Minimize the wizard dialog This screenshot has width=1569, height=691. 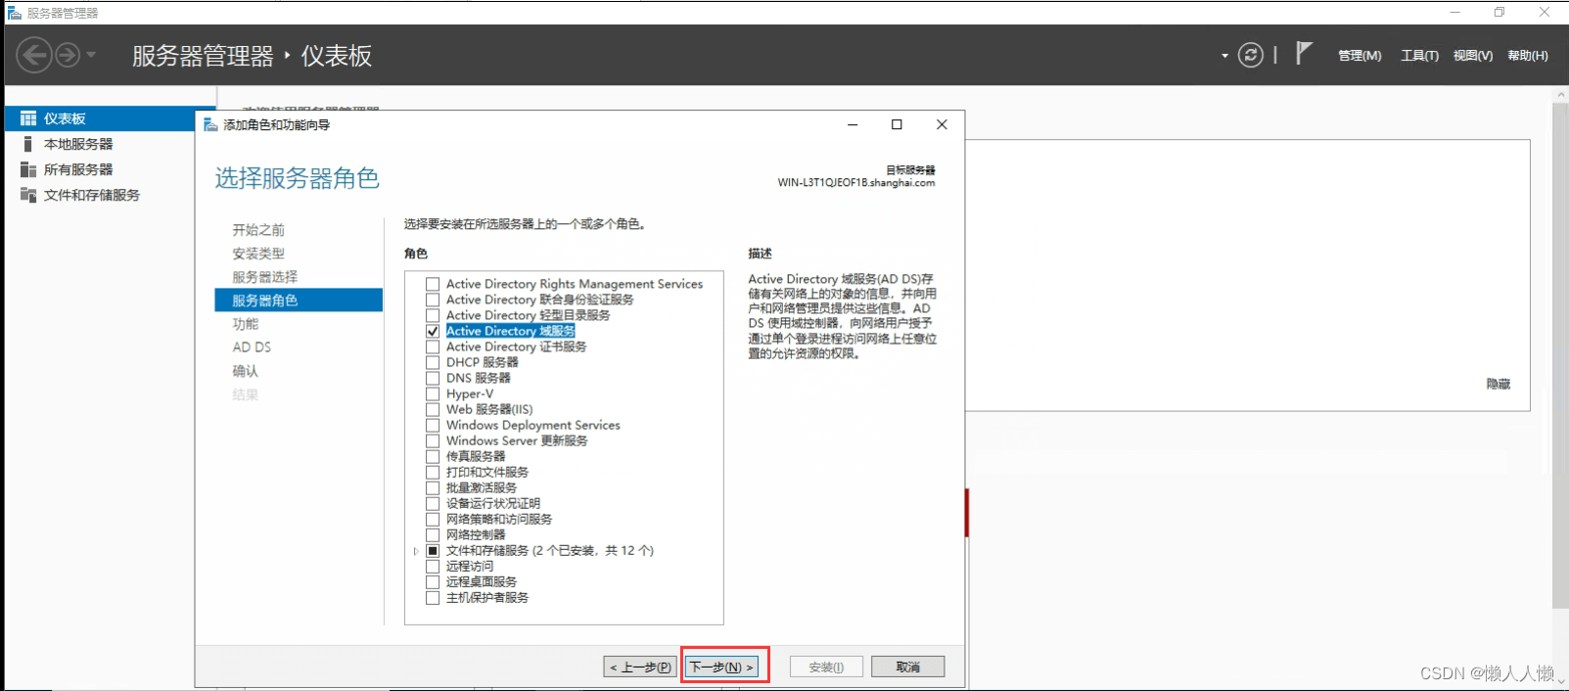(853, 124)
